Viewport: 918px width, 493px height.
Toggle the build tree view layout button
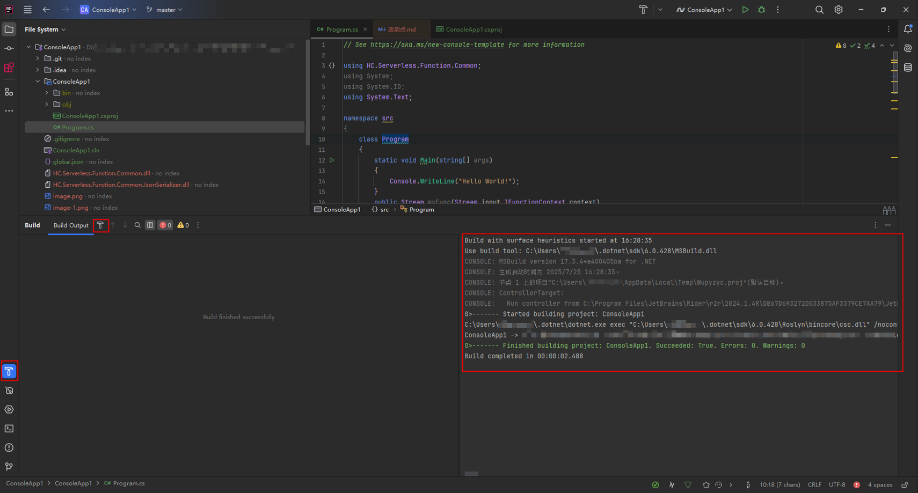(x=150, y=225)
